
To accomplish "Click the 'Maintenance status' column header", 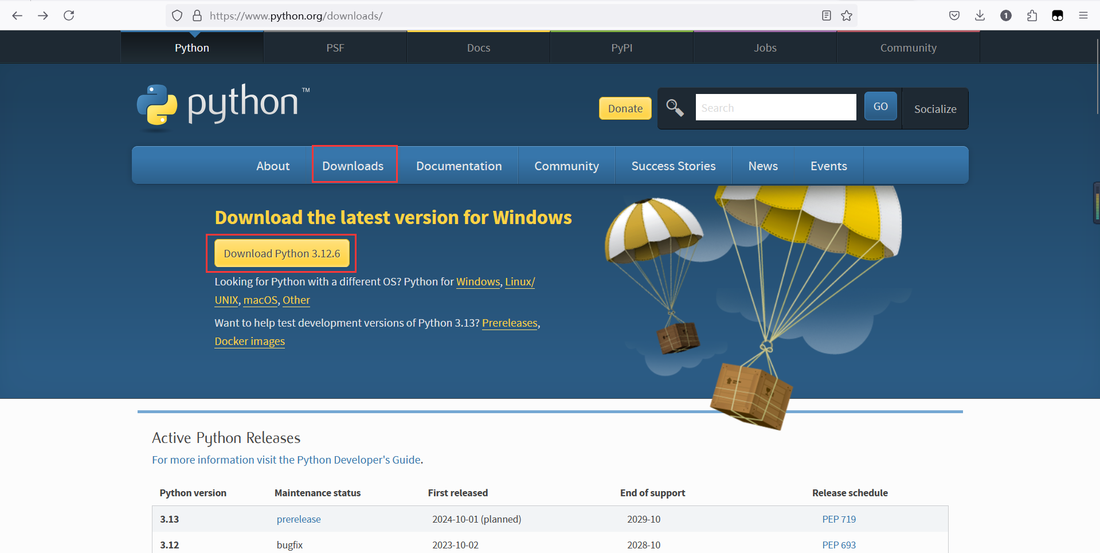I will 318,493.
